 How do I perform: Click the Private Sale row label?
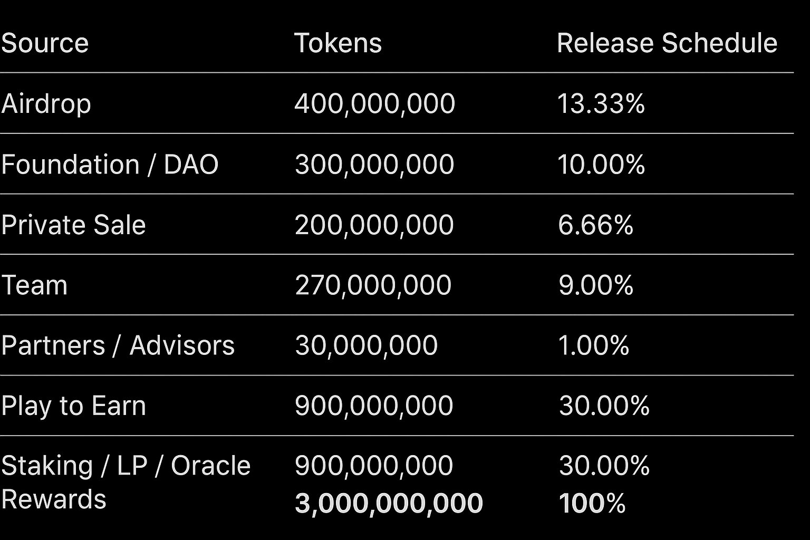point(73,225)
